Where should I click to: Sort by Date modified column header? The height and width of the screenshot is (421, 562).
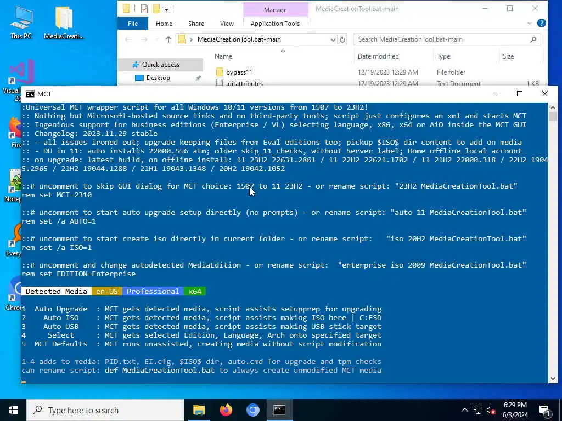click(x=378, y=56)
